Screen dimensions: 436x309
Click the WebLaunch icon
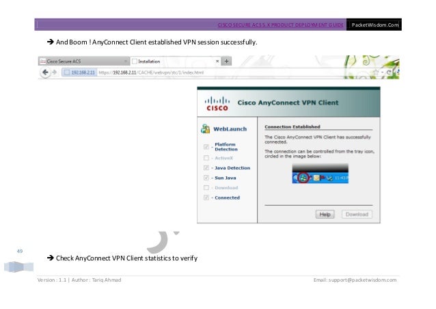206,129
